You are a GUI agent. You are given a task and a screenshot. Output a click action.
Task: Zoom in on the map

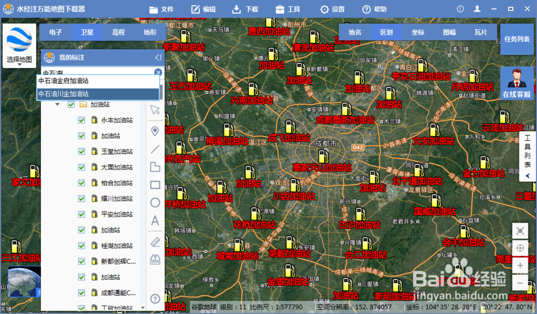click(x=520, y=265)
